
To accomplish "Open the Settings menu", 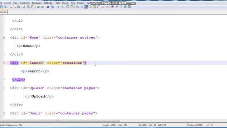I will coord(48,3).
